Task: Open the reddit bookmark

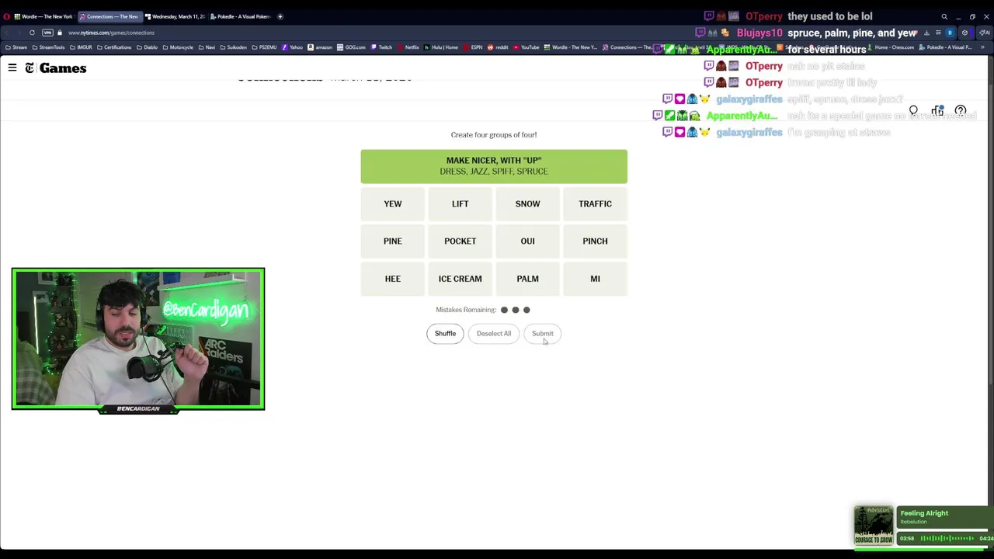Action: point(499,47)
